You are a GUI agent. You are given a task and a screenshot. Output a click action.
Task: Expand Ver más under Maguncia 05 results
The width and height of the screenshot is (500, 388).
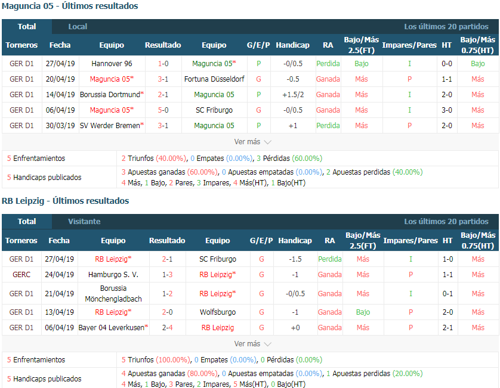point(252,142)
